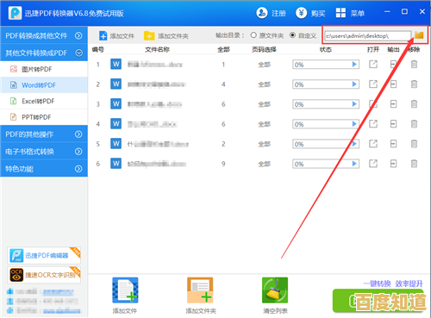Image resolution: width=431 pixels, height=318 pixels.
Task: Select Excel转PDF in sidebar
Action: [44, 101]
